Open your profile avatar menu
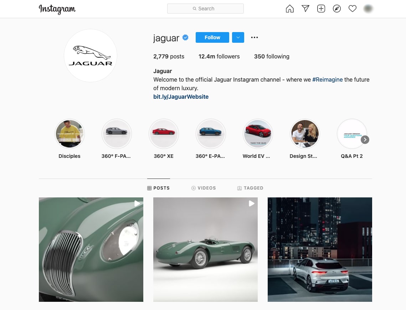 [x=368, y=9]
